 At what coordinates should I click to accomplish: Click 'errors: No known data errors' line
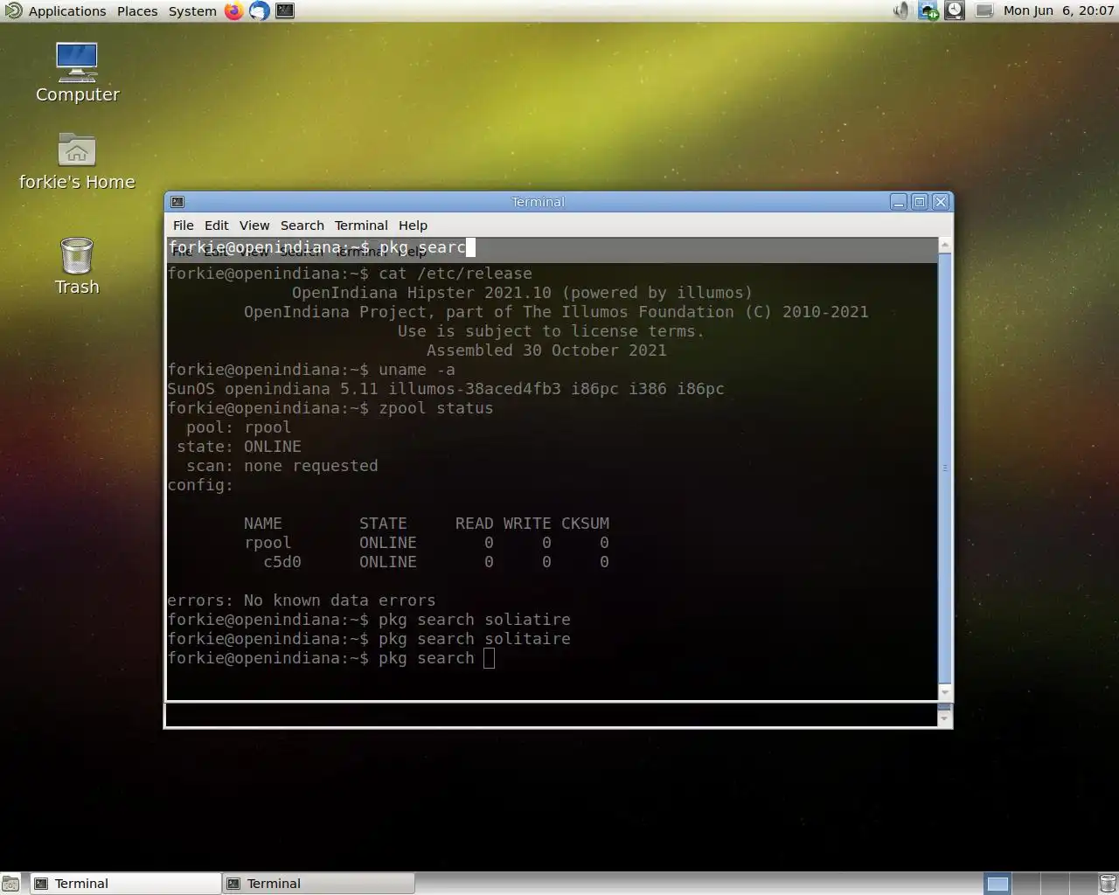(302, 600)
